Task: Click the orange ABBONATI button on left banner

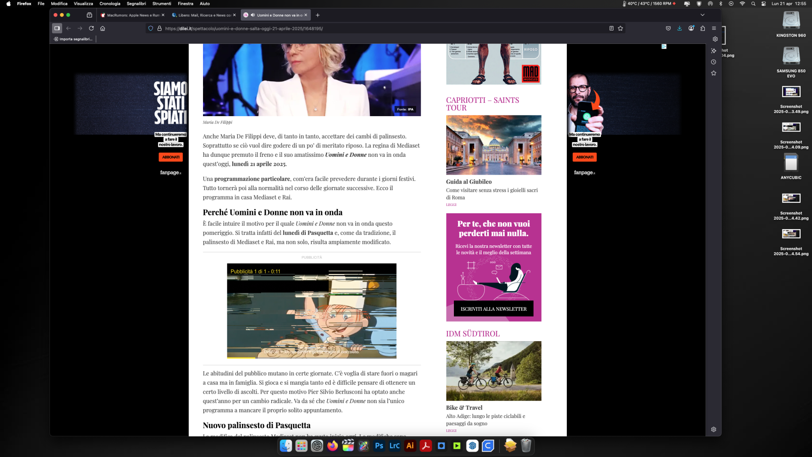Action: (171, 157)
